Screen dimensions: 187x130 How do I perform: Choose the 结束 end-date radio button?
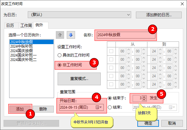[x=110, y=107]
